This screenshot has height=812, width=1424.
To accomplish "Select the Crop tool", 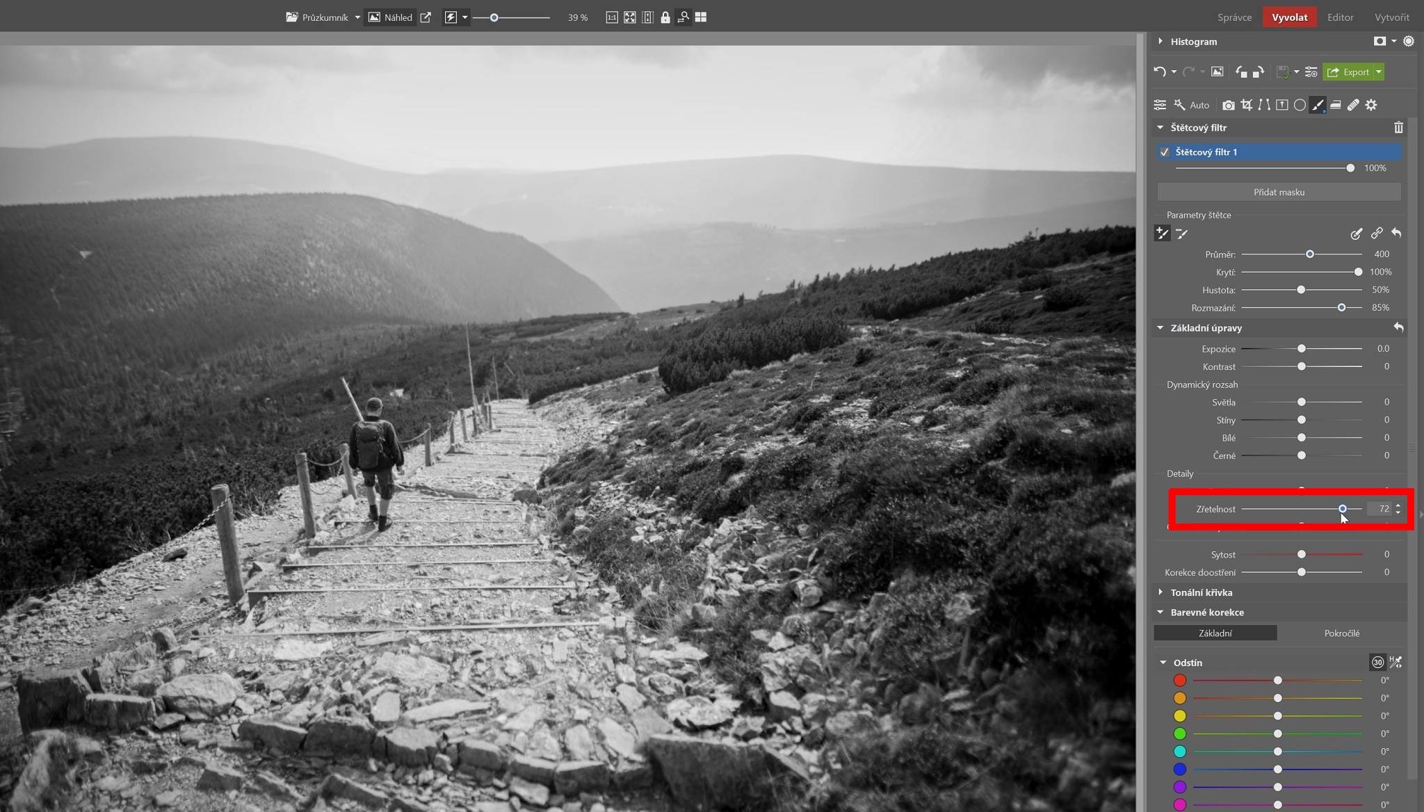I will pos(1247,105).
